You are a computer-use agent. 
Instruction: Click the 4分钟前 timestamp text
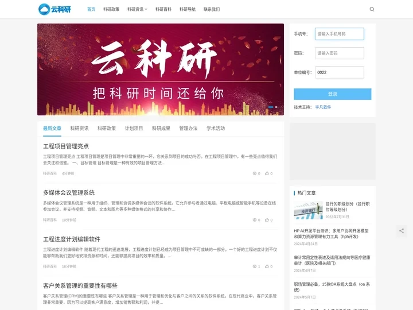pos(68,173)
